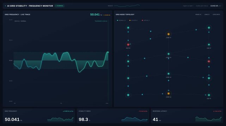
Task: Select the ringed green node at topology's top-left corner
Action: tap(128, 28)
